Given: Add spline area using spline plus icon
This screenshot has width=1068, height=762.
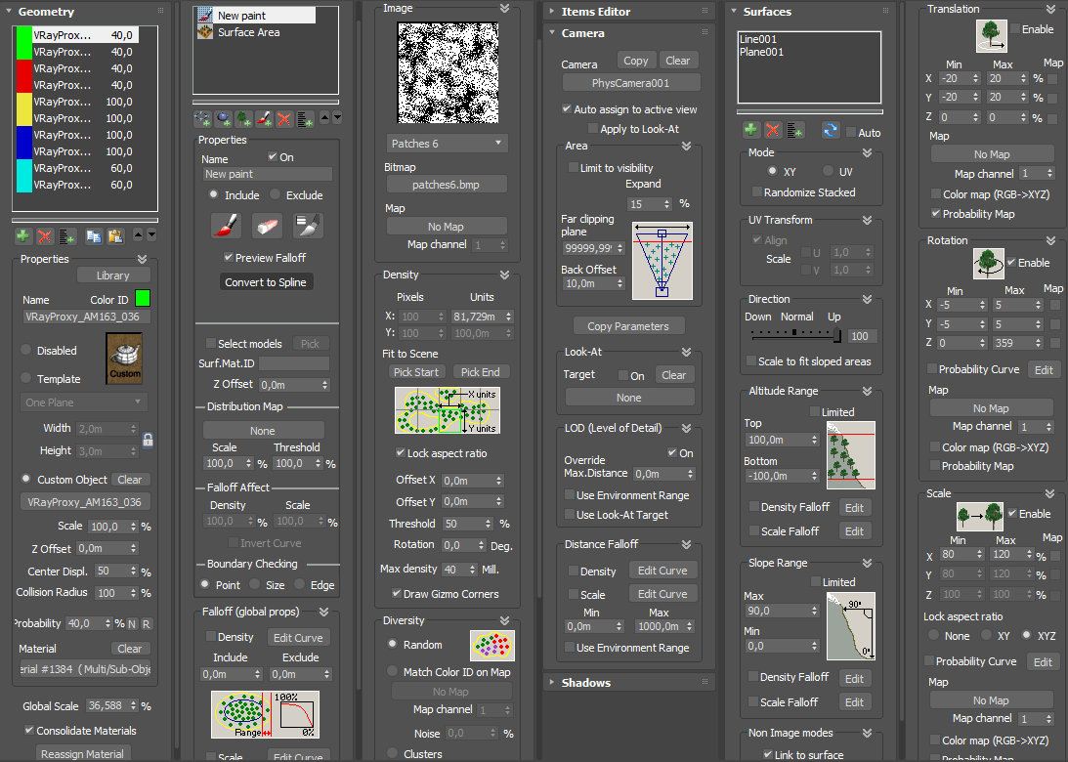Looking at the screenshot, I should pyautogui.click(x=202, y=119).
